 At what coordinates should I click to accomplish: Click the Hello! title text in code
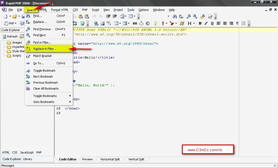click(x=91, y=57)
